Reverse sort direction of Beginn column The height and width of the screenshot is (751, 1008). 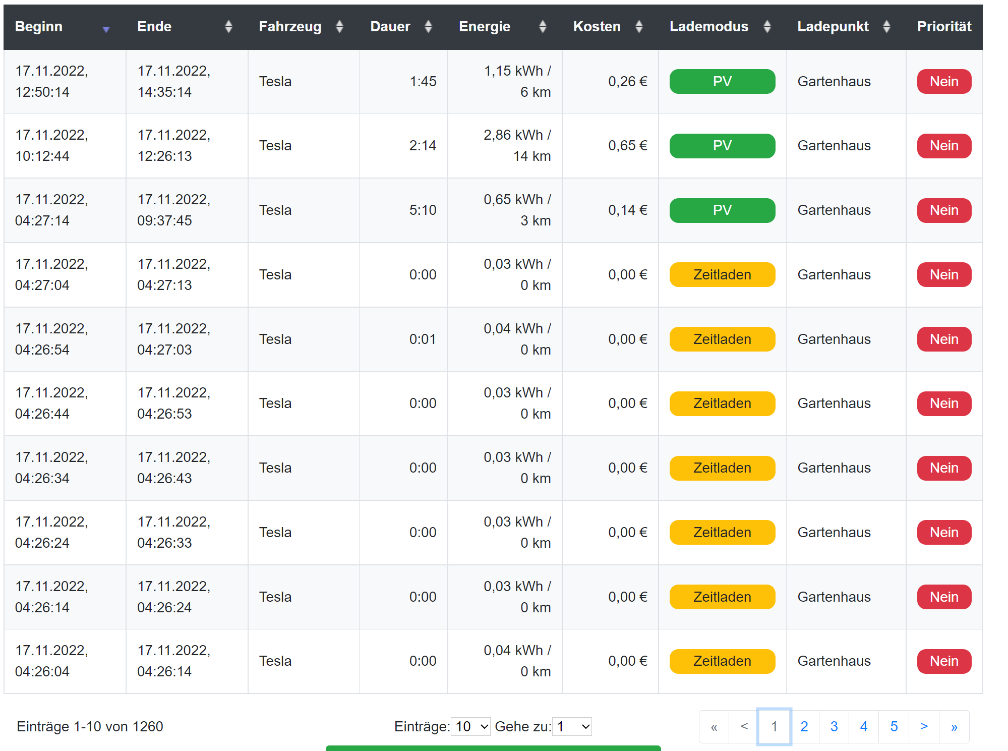[106, 29]
